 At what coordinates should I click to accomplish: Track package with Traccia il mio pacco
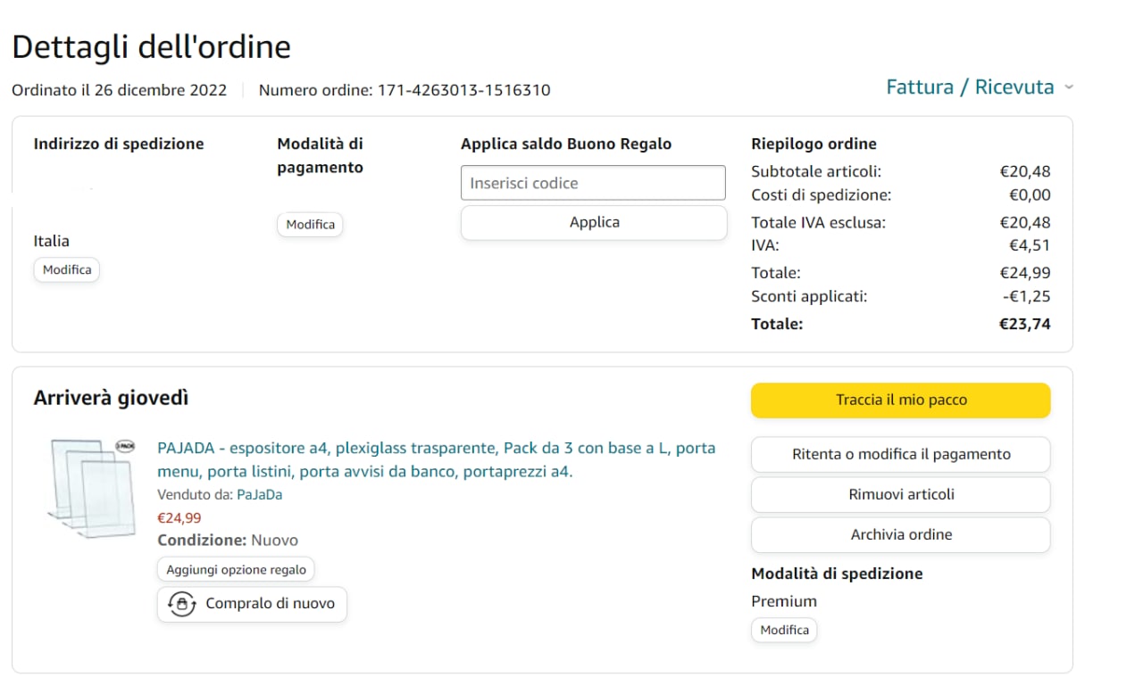pyautogui.click(x=900, y=400)
